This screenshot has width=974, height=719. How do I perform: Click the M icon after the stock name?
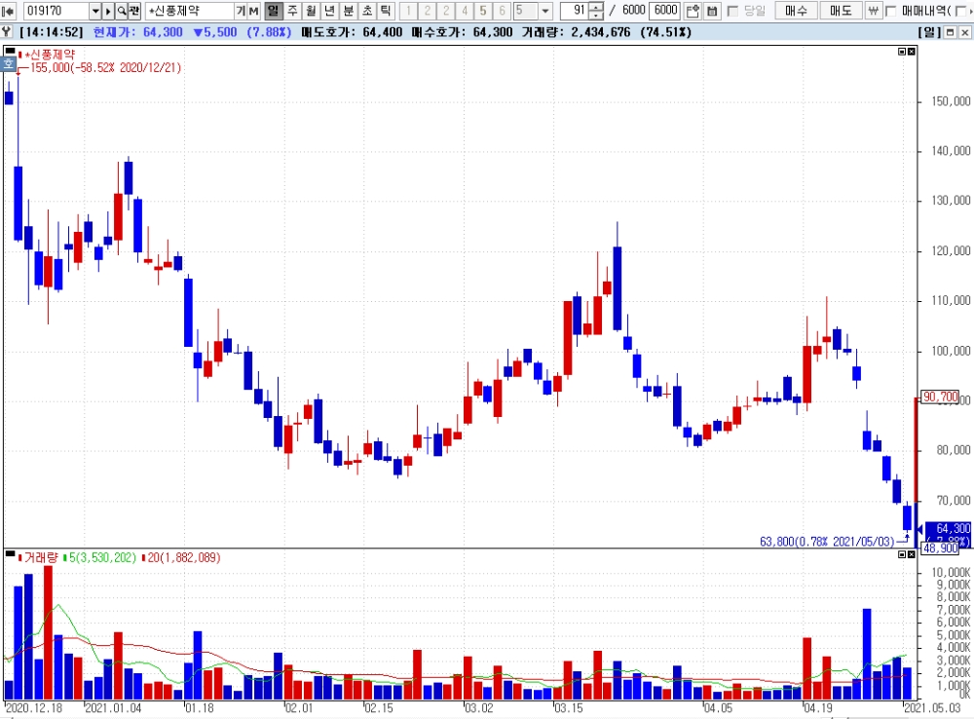[x=254, y=11]
